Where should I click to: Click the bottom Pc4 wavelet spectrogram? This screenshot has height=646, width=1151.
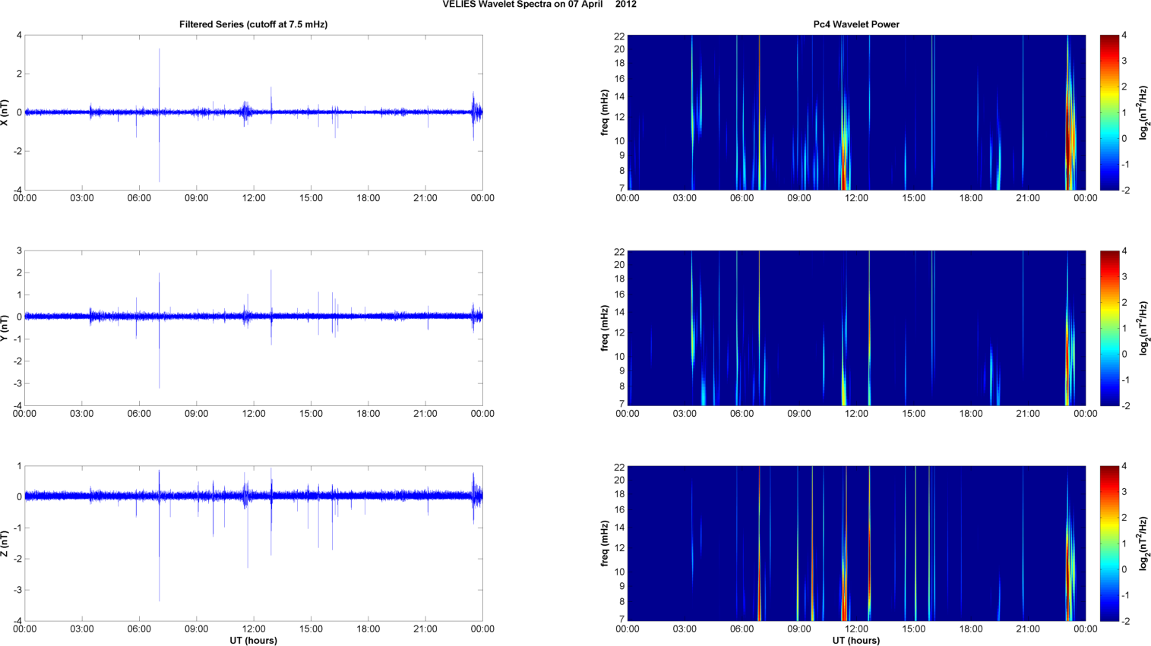coord(855,544)
